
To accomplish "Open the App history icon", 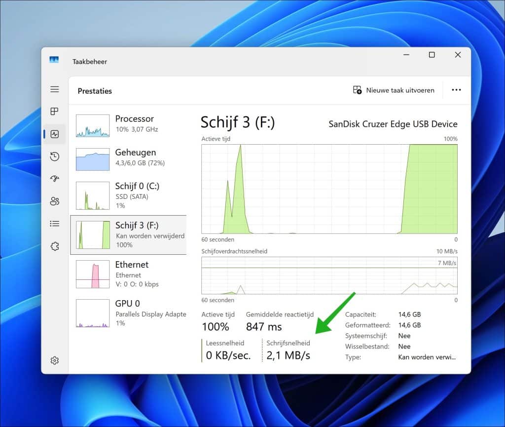I will (x=55, y=156).
